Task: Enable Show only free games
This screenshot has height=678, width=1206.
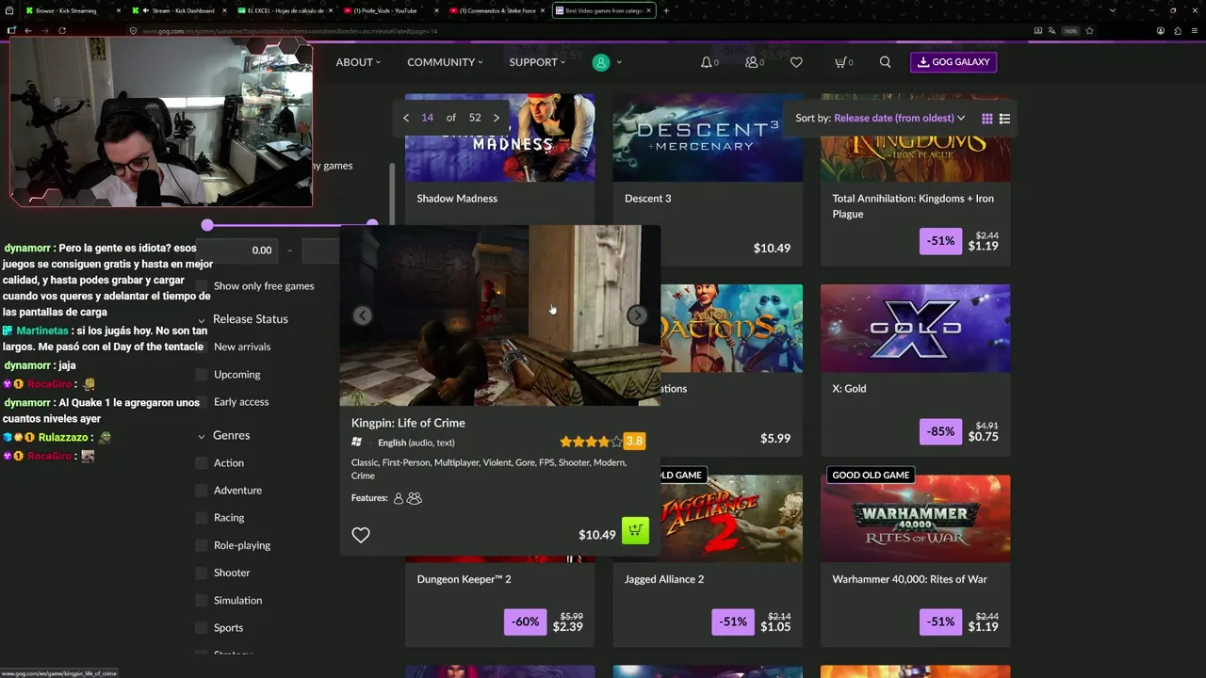Action: 201,286
